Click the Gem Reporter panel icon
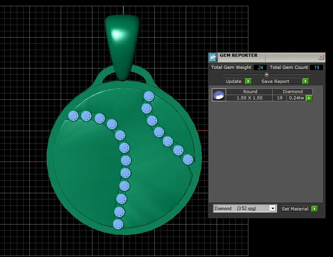 (x=213, y=57)
